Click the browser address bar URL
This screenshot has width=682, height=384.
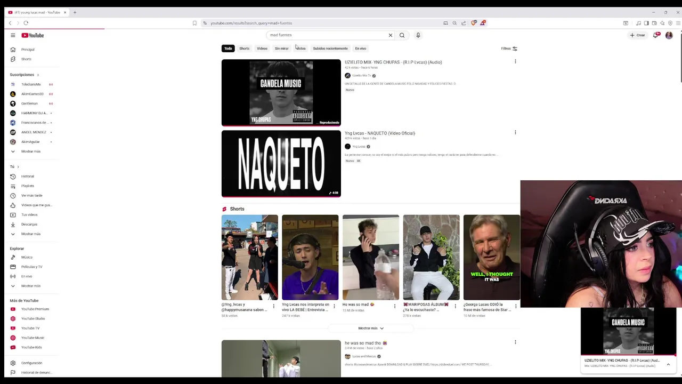coord(251,23)
